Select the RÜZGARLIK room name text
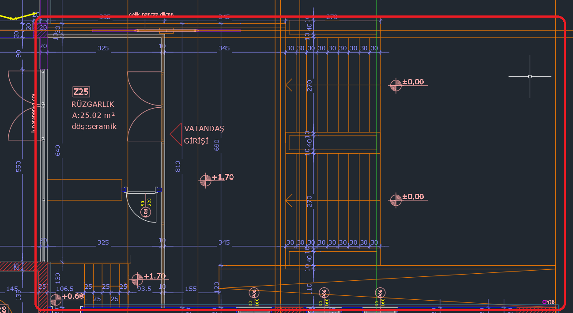The width and height of the screenshot is (573, 313). (93, 105)
